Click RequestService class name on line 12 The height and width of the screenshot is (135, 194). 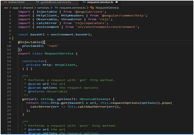pyautogui.click(x=59, y=54)
